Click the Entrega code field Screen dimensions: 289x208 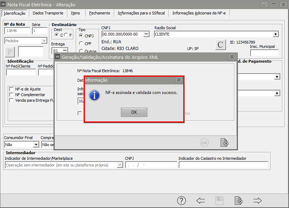[x=57, y=50]
